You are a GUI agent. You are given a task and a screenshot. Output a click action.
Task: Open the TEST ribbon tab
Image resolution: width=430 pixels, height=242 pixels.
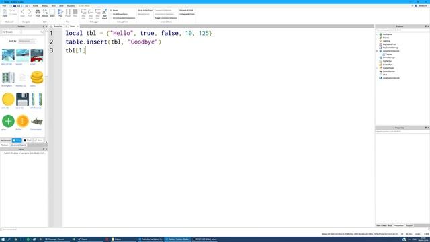click(54, 6)
